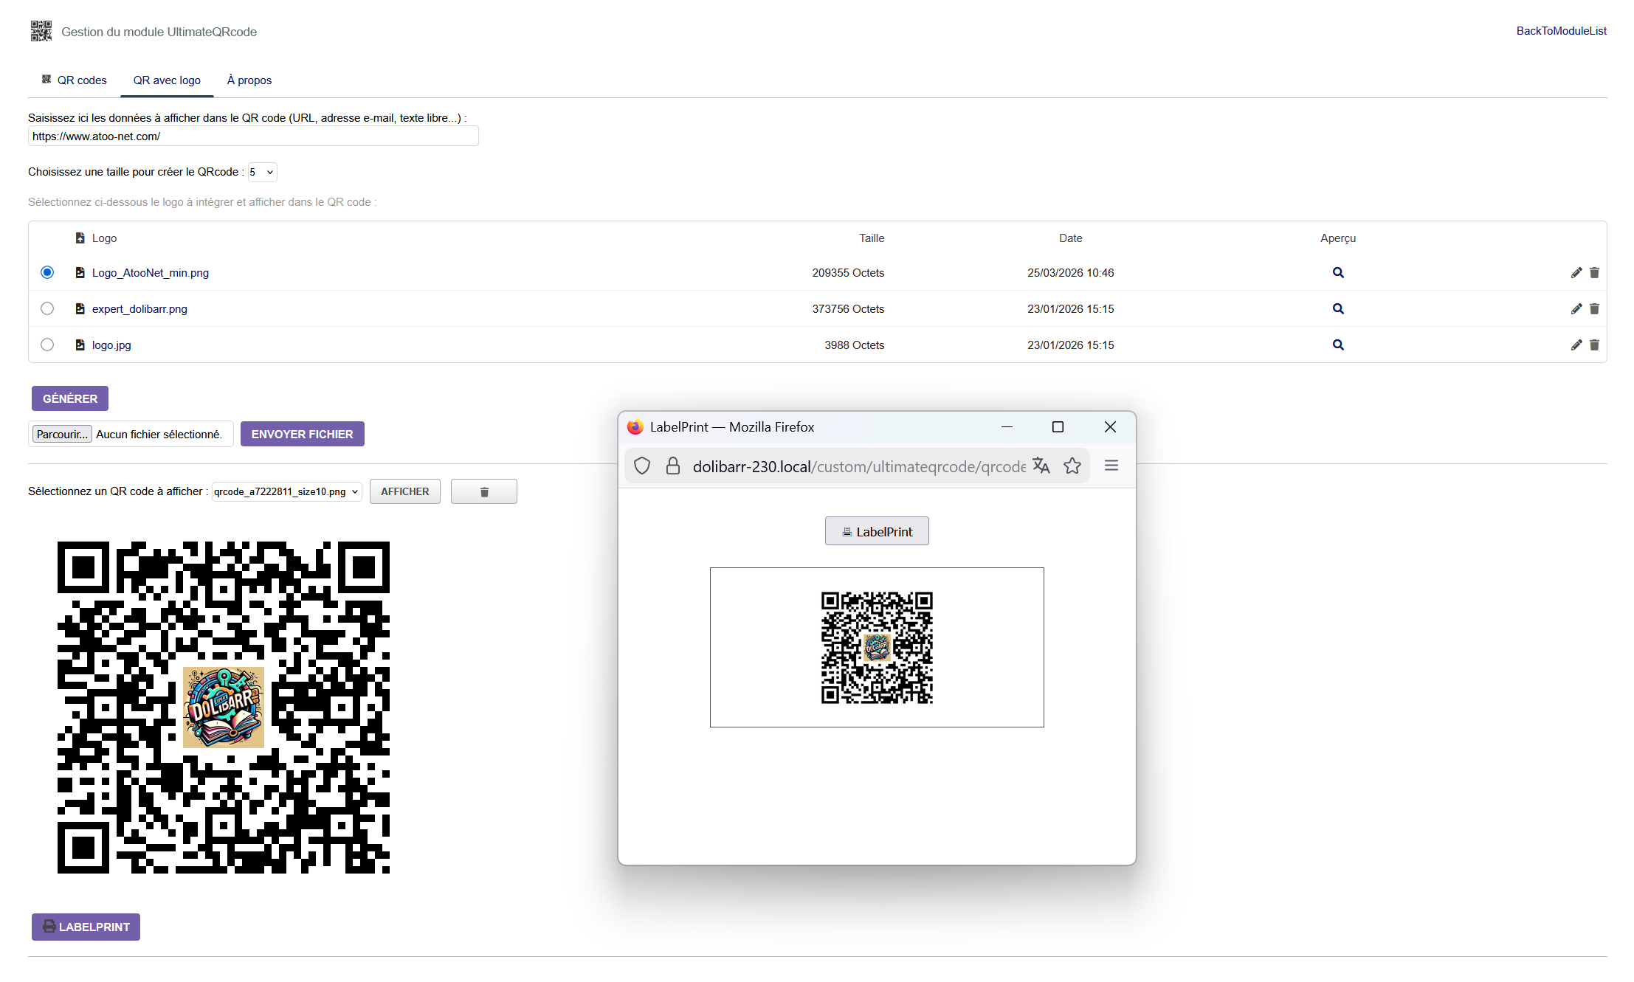Click the QR code data input field
The image size is (1634, 982).
(x=253, y=136)
